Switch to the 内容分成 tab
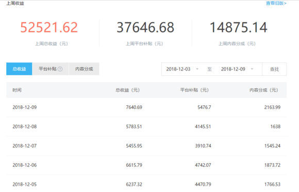Viewport: 299px width, 192px height. pyautogui.click(x=84, y=69)
